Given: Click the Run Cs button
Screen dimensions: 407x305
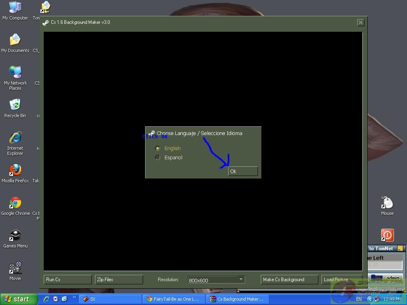Looking at the screenshot, I should click(x=67, y=280).
